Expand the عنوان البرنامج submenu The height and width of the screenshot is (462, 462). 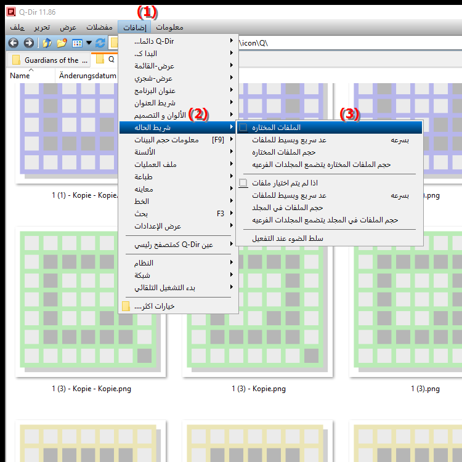pos(177,91)
